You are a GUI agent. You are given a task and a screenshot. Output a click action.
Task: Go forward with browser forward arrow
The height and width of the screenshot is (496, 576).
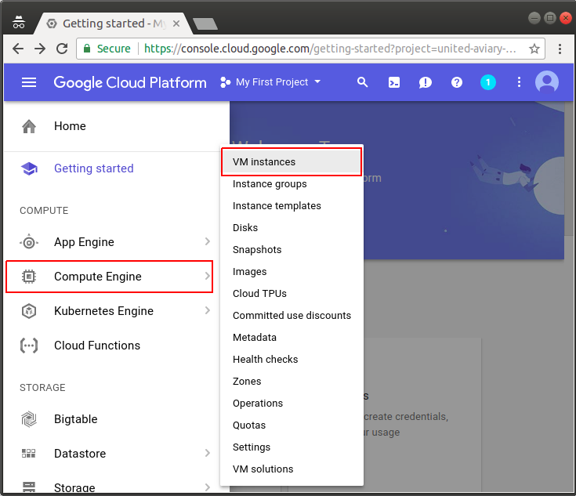click(x=40, y=49)
